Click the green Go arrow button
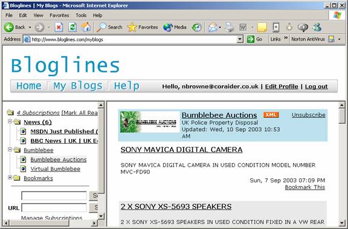 251,39
